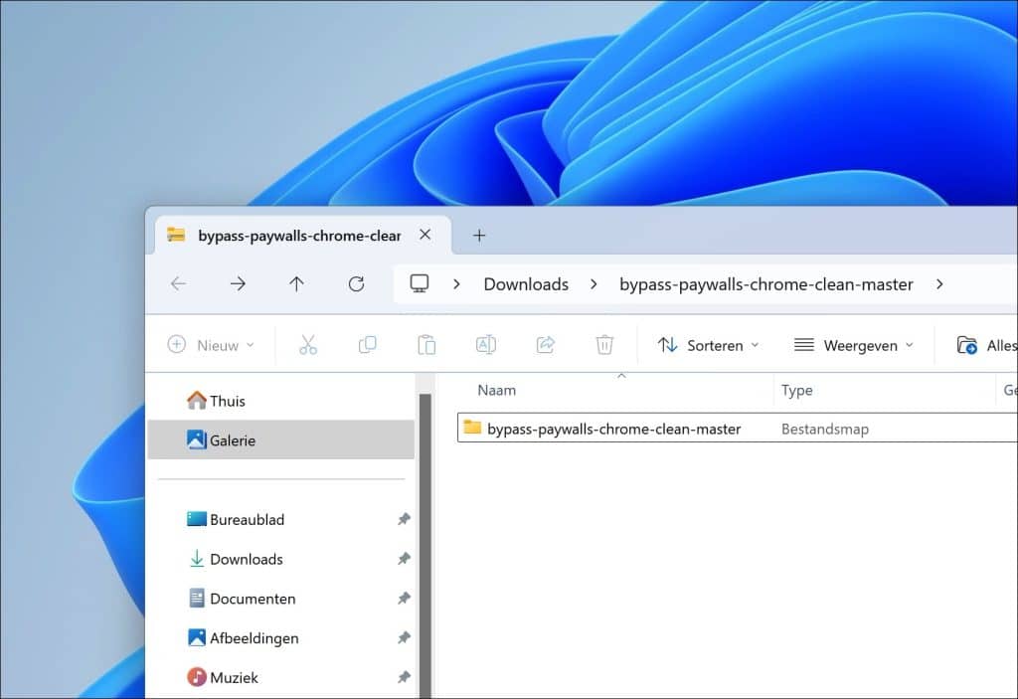The image size is (1018, 699).
Task: Unpin Muziek from quick access
Action: pos(404,677)
